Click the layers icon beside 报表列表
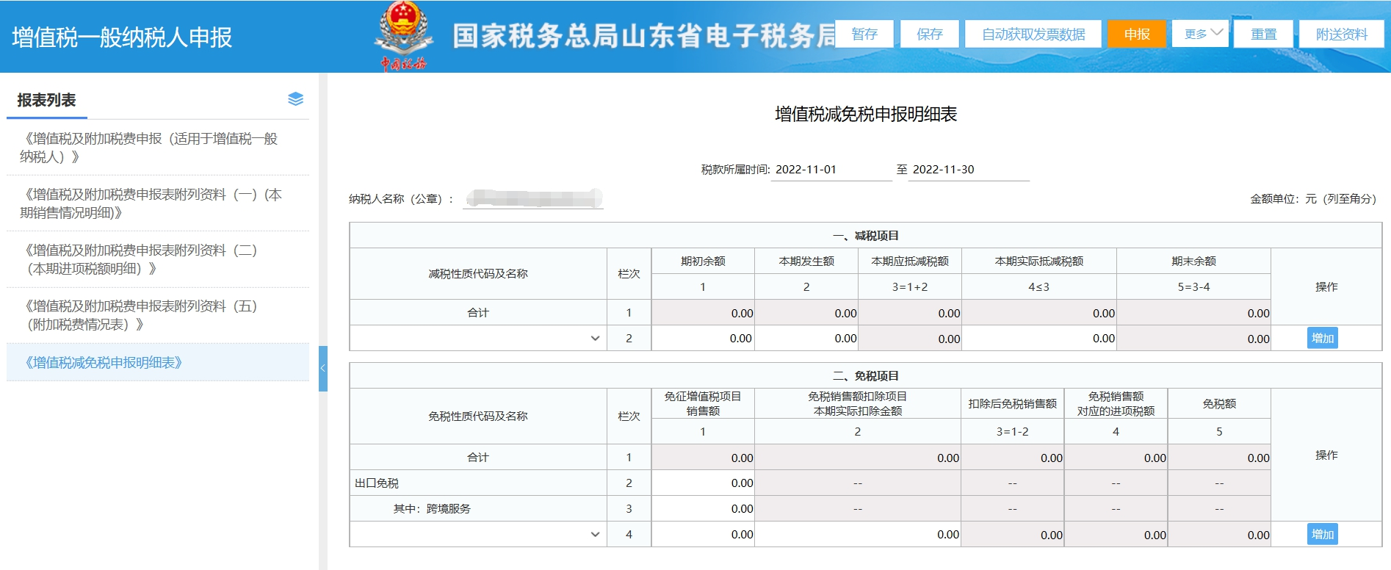 [x=295, y=99]
